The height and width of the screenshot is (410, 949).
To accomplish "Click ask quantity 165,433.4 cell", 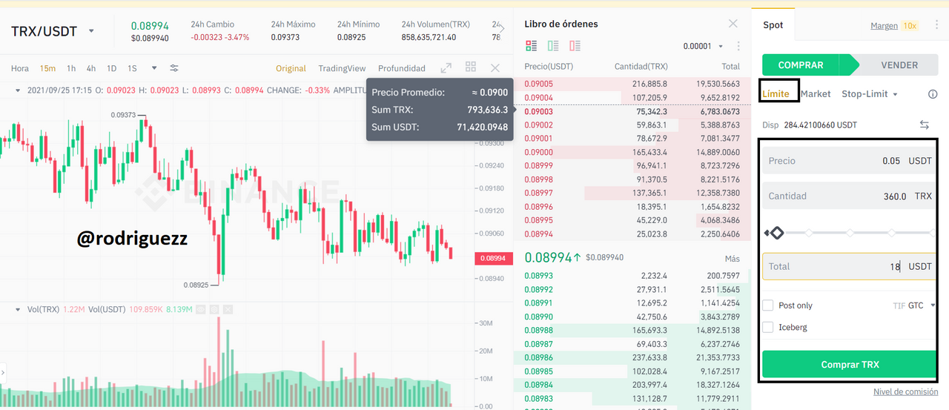I will 649,152.
